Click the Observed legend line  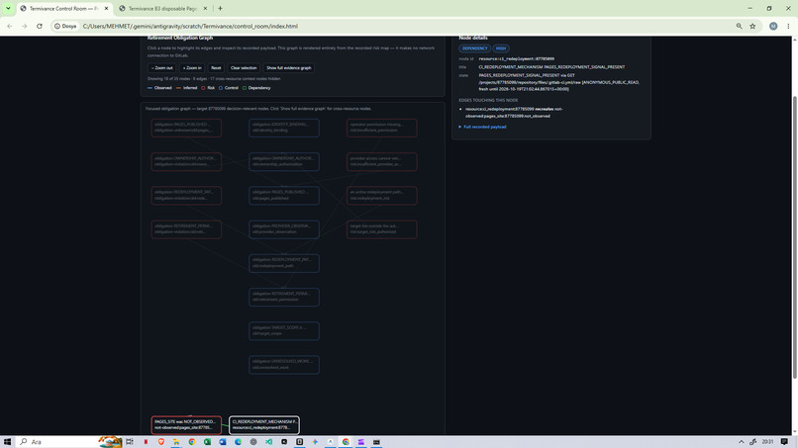150,88
